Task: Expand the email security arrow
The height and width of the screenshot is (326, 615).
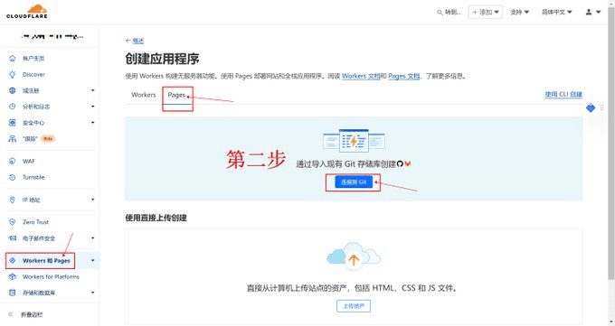Action: pyautogui.click(x=93, y=238)
